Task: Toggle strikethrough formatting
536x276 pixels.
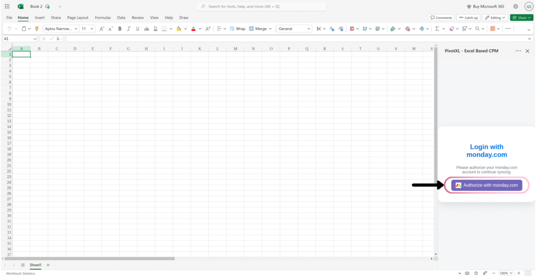Action: (x=147, y=29)
